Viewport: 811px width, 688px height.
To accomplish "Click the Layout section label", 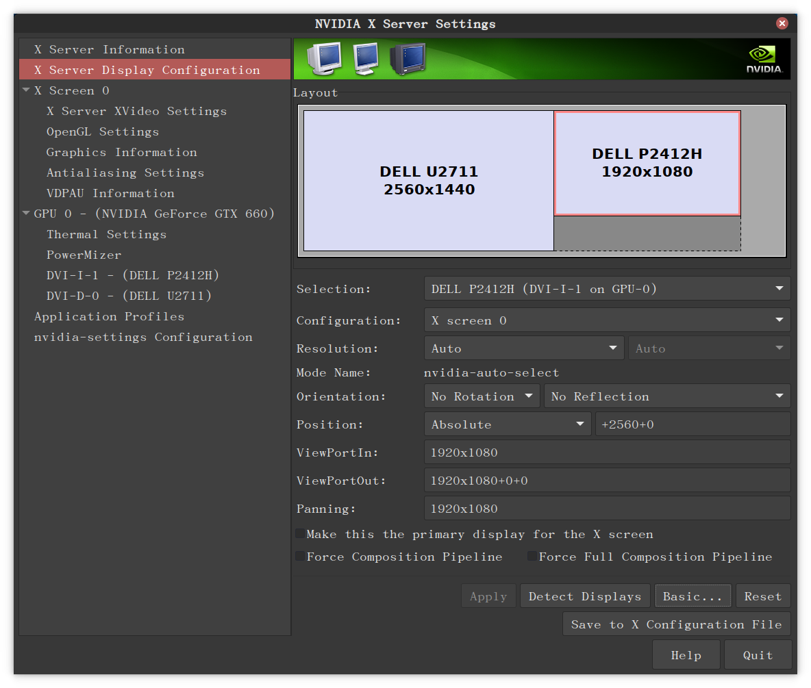I will [x=315, y=92].
